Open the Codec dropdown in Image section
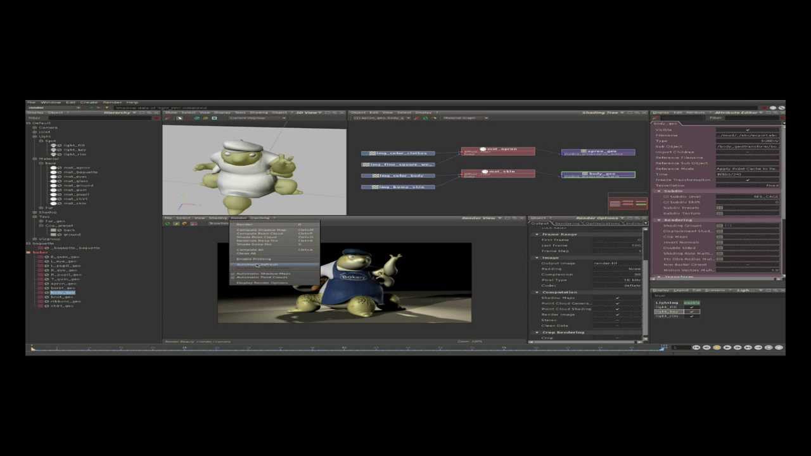 (x=618, y=286)
